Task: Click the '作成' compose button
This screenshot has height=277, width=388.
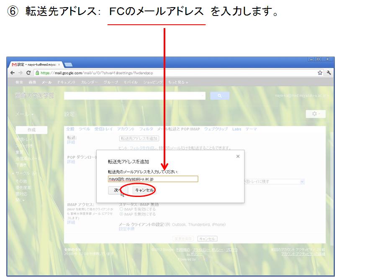Action: [31, 130]
